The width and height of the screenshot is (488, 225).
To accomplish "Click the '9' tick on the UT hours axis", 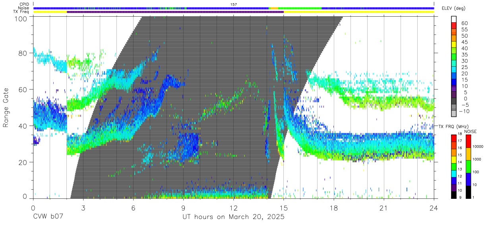I will (x=183, y=208).
